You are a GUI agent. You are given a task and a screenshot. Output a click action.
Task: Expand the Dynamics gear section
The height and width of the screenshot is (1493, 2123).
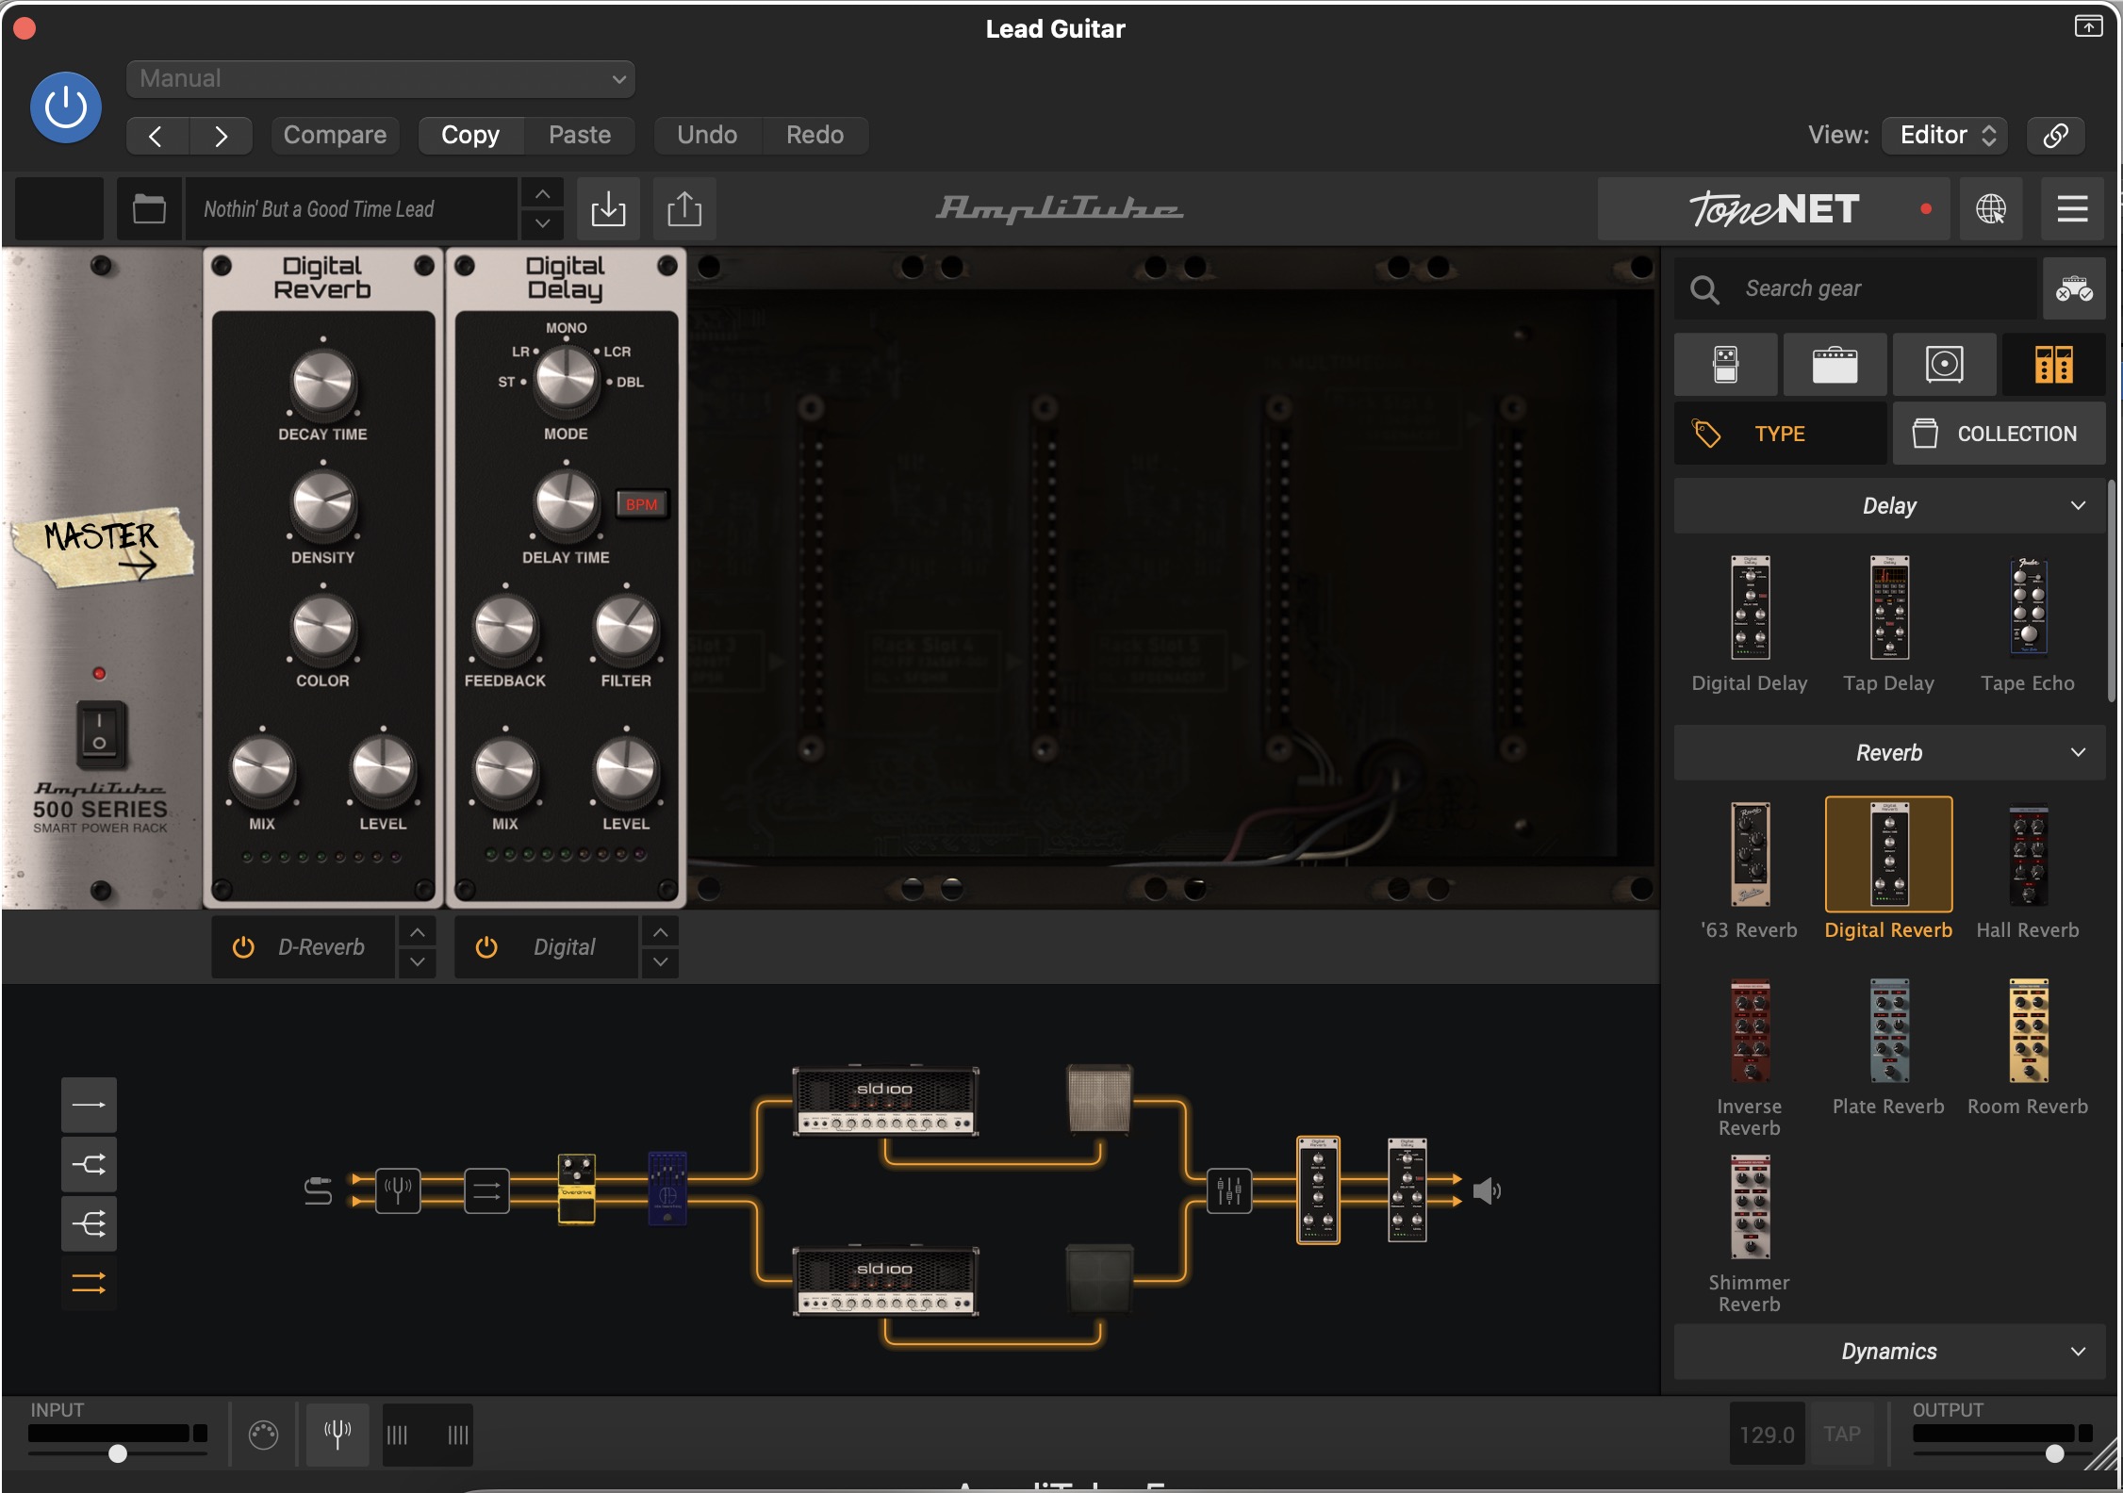(x=1889, y=1352)
